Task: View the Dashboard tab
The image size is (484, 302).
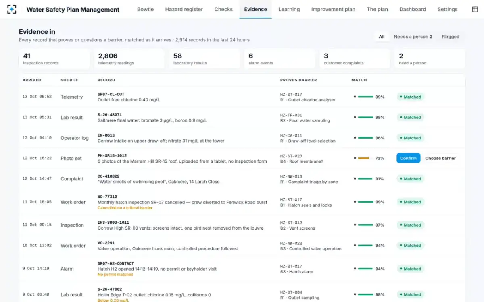Action: (413, 9)
